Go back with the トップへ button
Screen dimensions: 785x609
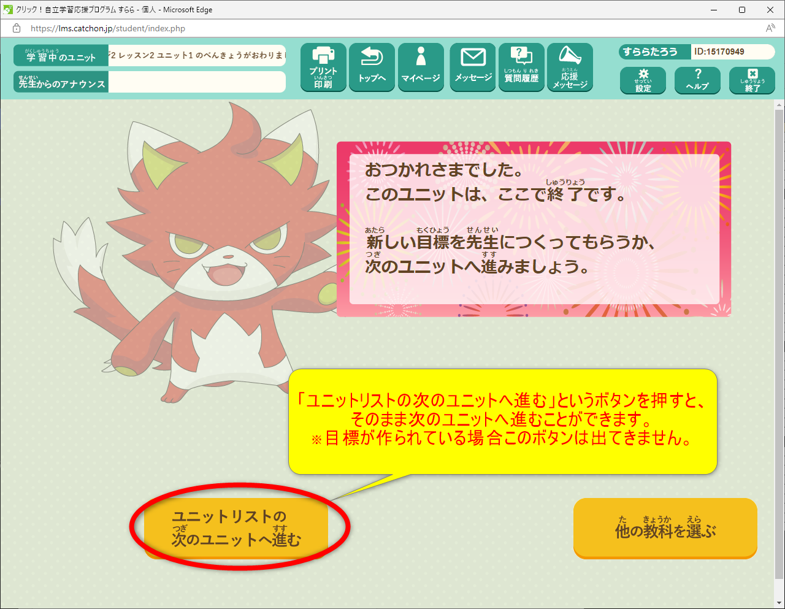pyautogui.click(x=372, y=67)
